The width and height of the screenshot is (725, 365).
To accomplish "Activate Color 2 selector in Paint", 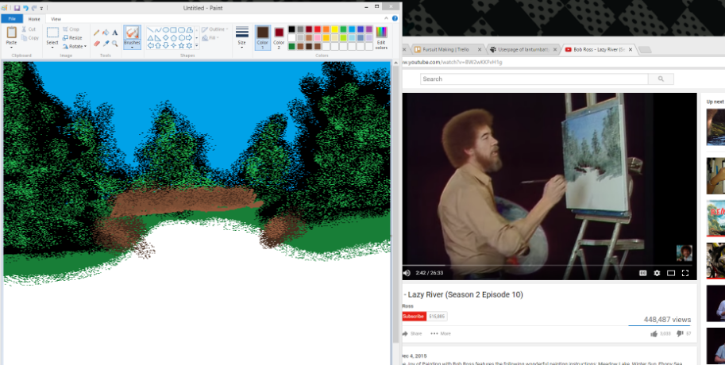I will click(x=279, y=38).
